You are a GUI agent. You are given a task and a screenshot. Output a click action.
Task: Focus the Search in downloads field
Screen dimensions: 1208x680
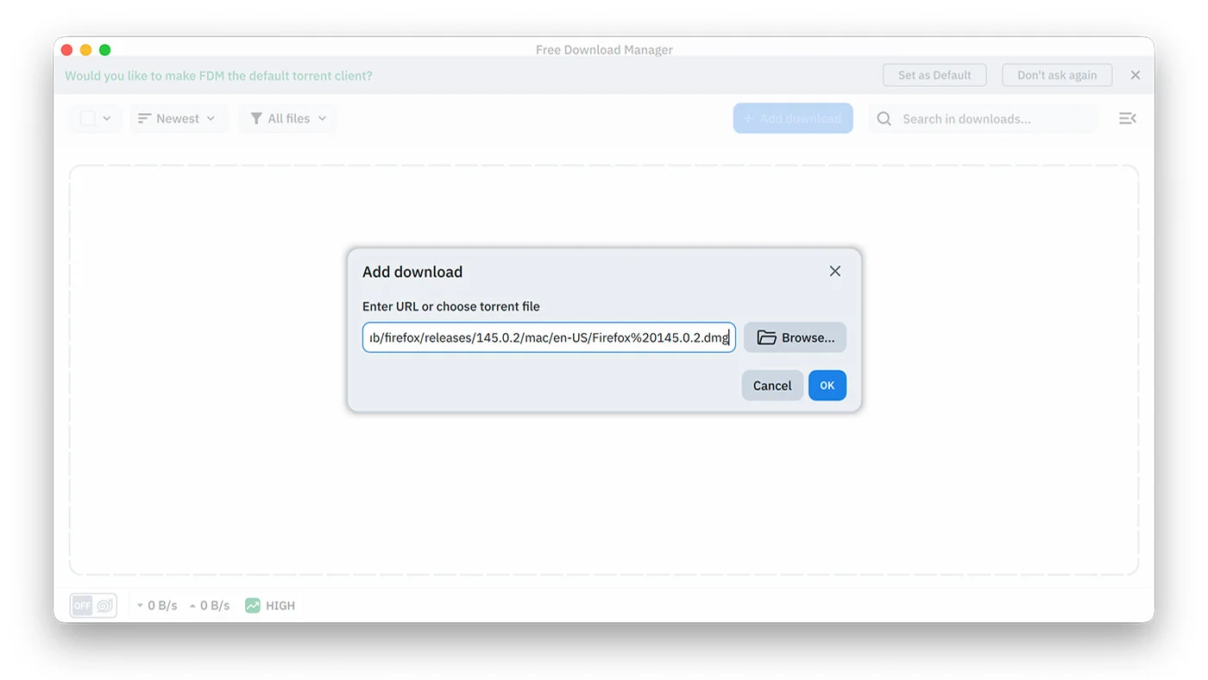point(992,119)
